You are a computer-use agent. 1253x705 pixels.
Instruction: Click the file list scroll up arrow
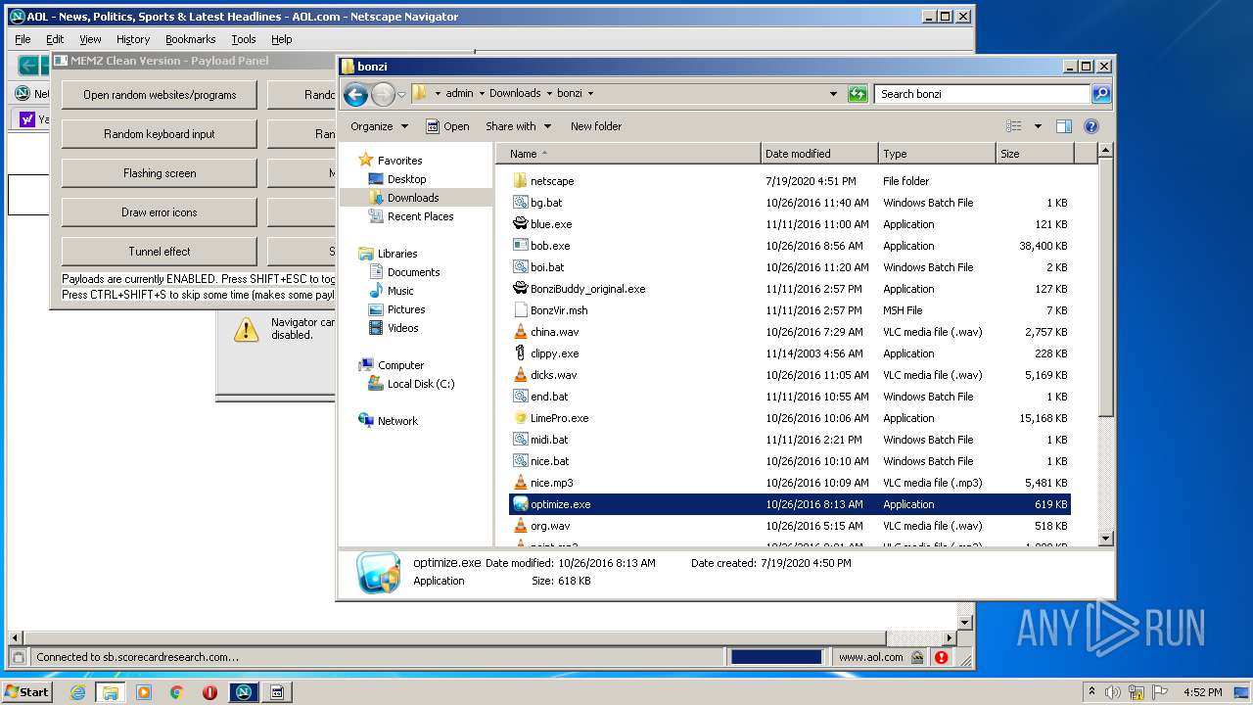(1105, 150)
